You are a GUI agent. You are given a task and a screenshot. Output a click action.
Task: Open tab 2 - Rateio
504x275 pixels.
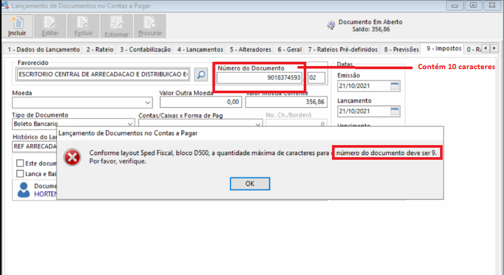click(100, 49)
